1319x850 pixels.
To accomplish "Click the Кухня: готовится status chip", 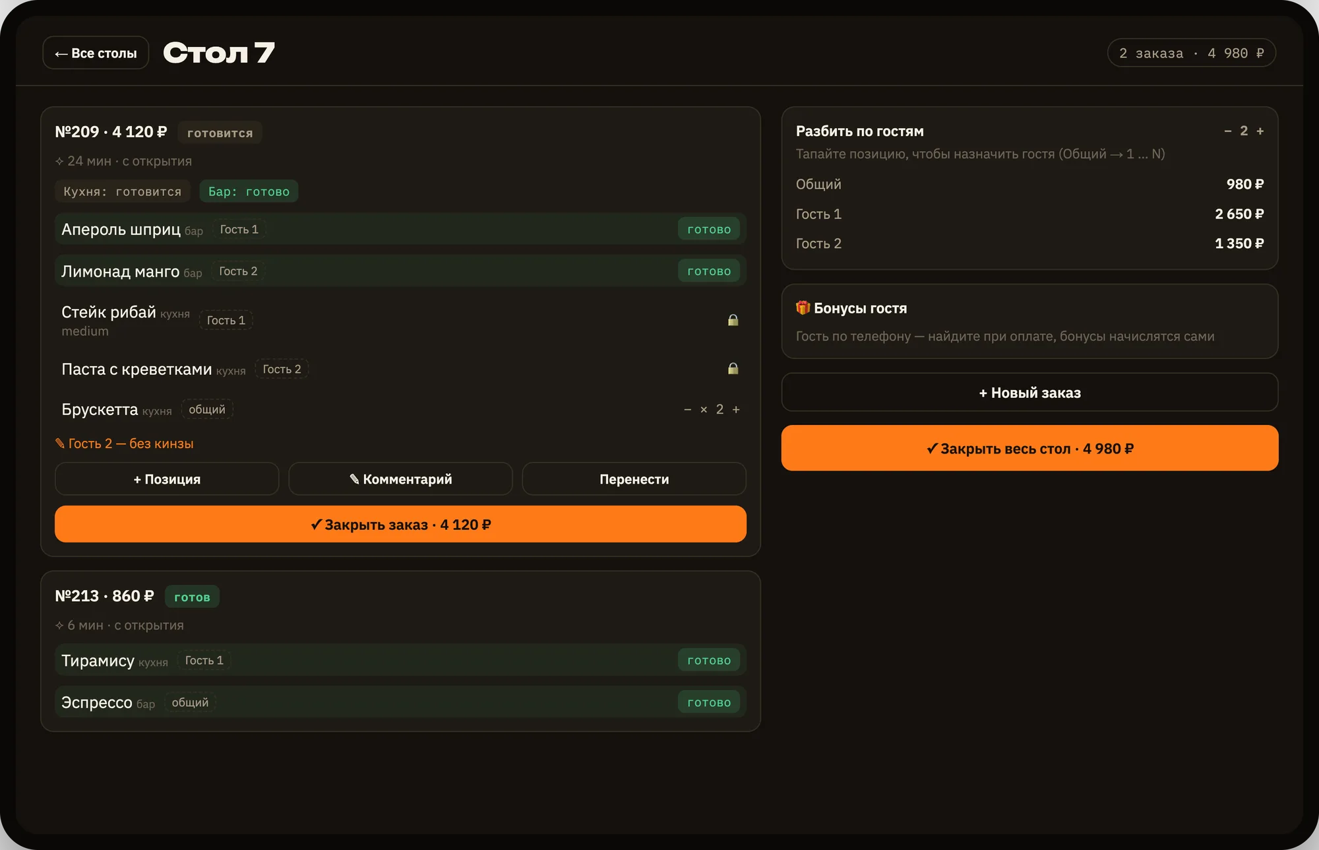I will pos(123,191).
